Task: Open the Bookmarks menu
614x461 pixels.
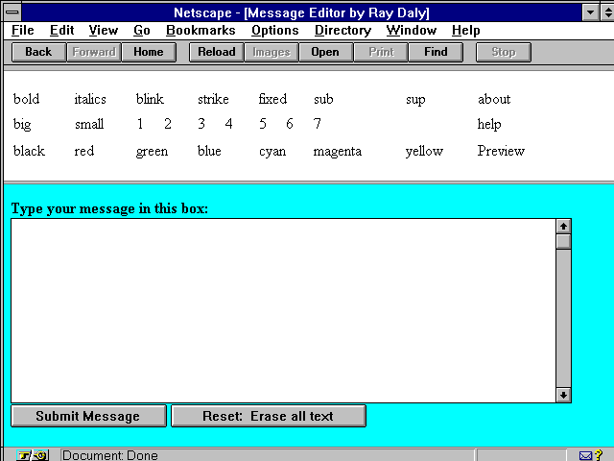Action: click(x=201, y=31)
